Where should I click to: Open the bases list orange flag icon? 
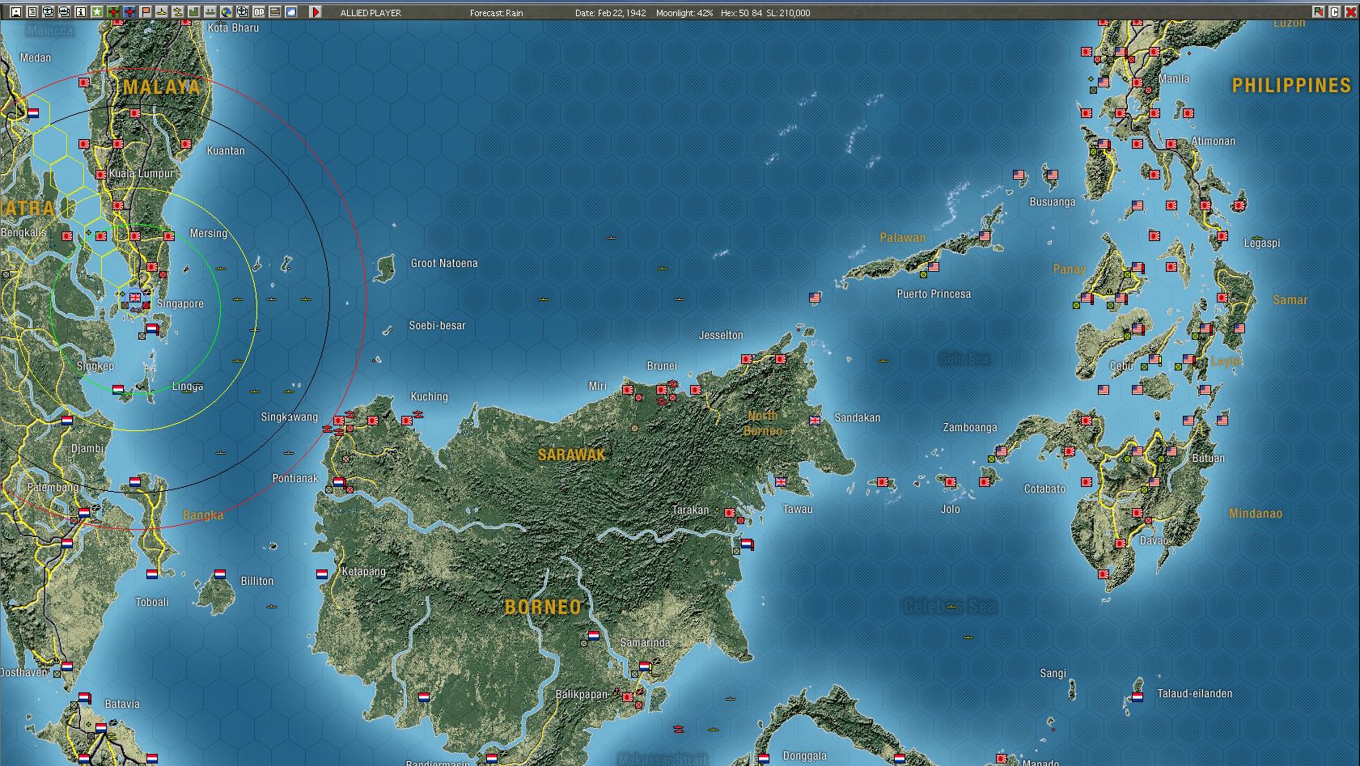(x=146, y=12)
